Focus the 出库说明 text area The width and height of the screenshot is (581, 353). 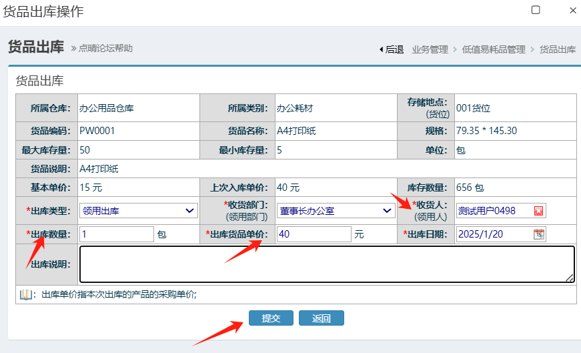point(326,264)
